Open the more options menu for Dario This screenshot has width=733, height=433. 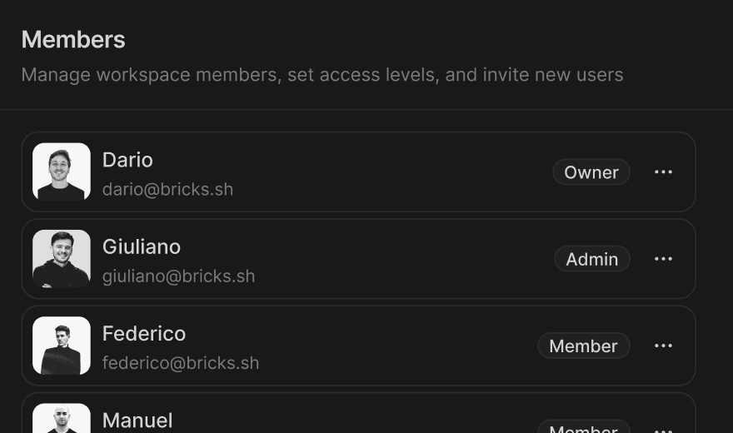(x=663, y=172)
